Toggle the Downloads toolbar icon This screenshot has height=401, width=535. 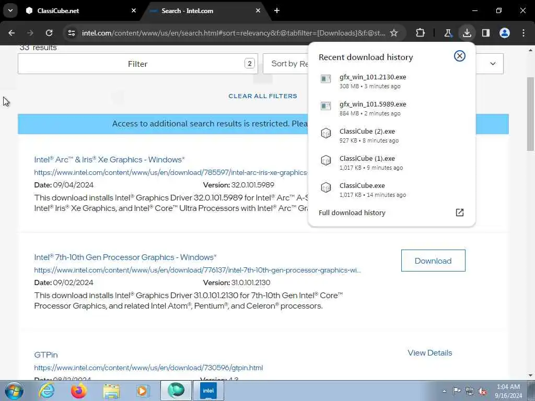[x=467, y=33]
